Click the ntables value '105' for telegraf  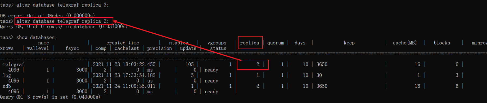(190, 65)
